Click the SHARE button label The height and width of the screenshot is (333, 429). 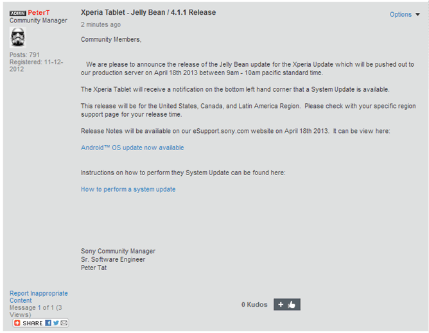coord(33,323)
